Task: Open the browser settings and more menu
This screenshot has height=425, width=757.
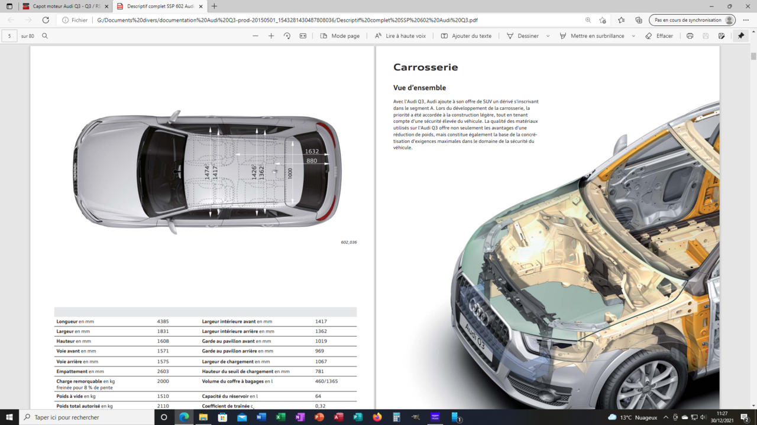Action: 746,20
